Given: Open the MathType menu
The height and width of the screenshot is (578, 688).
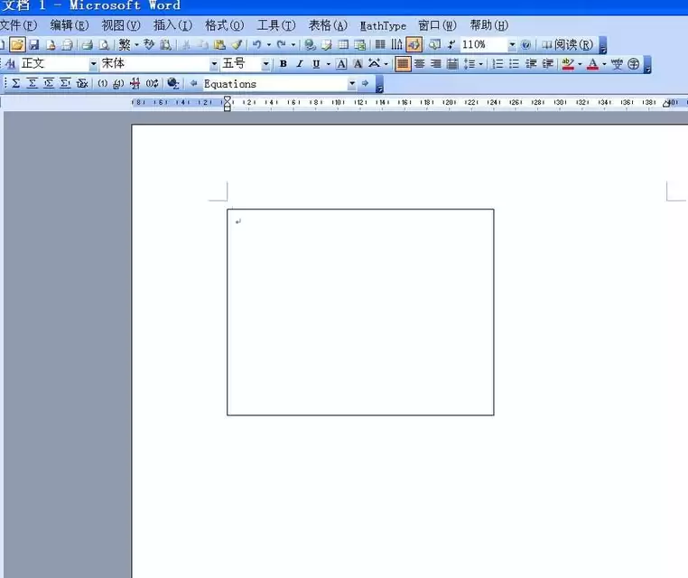Looking at the screenshot, I should [383, 26].
